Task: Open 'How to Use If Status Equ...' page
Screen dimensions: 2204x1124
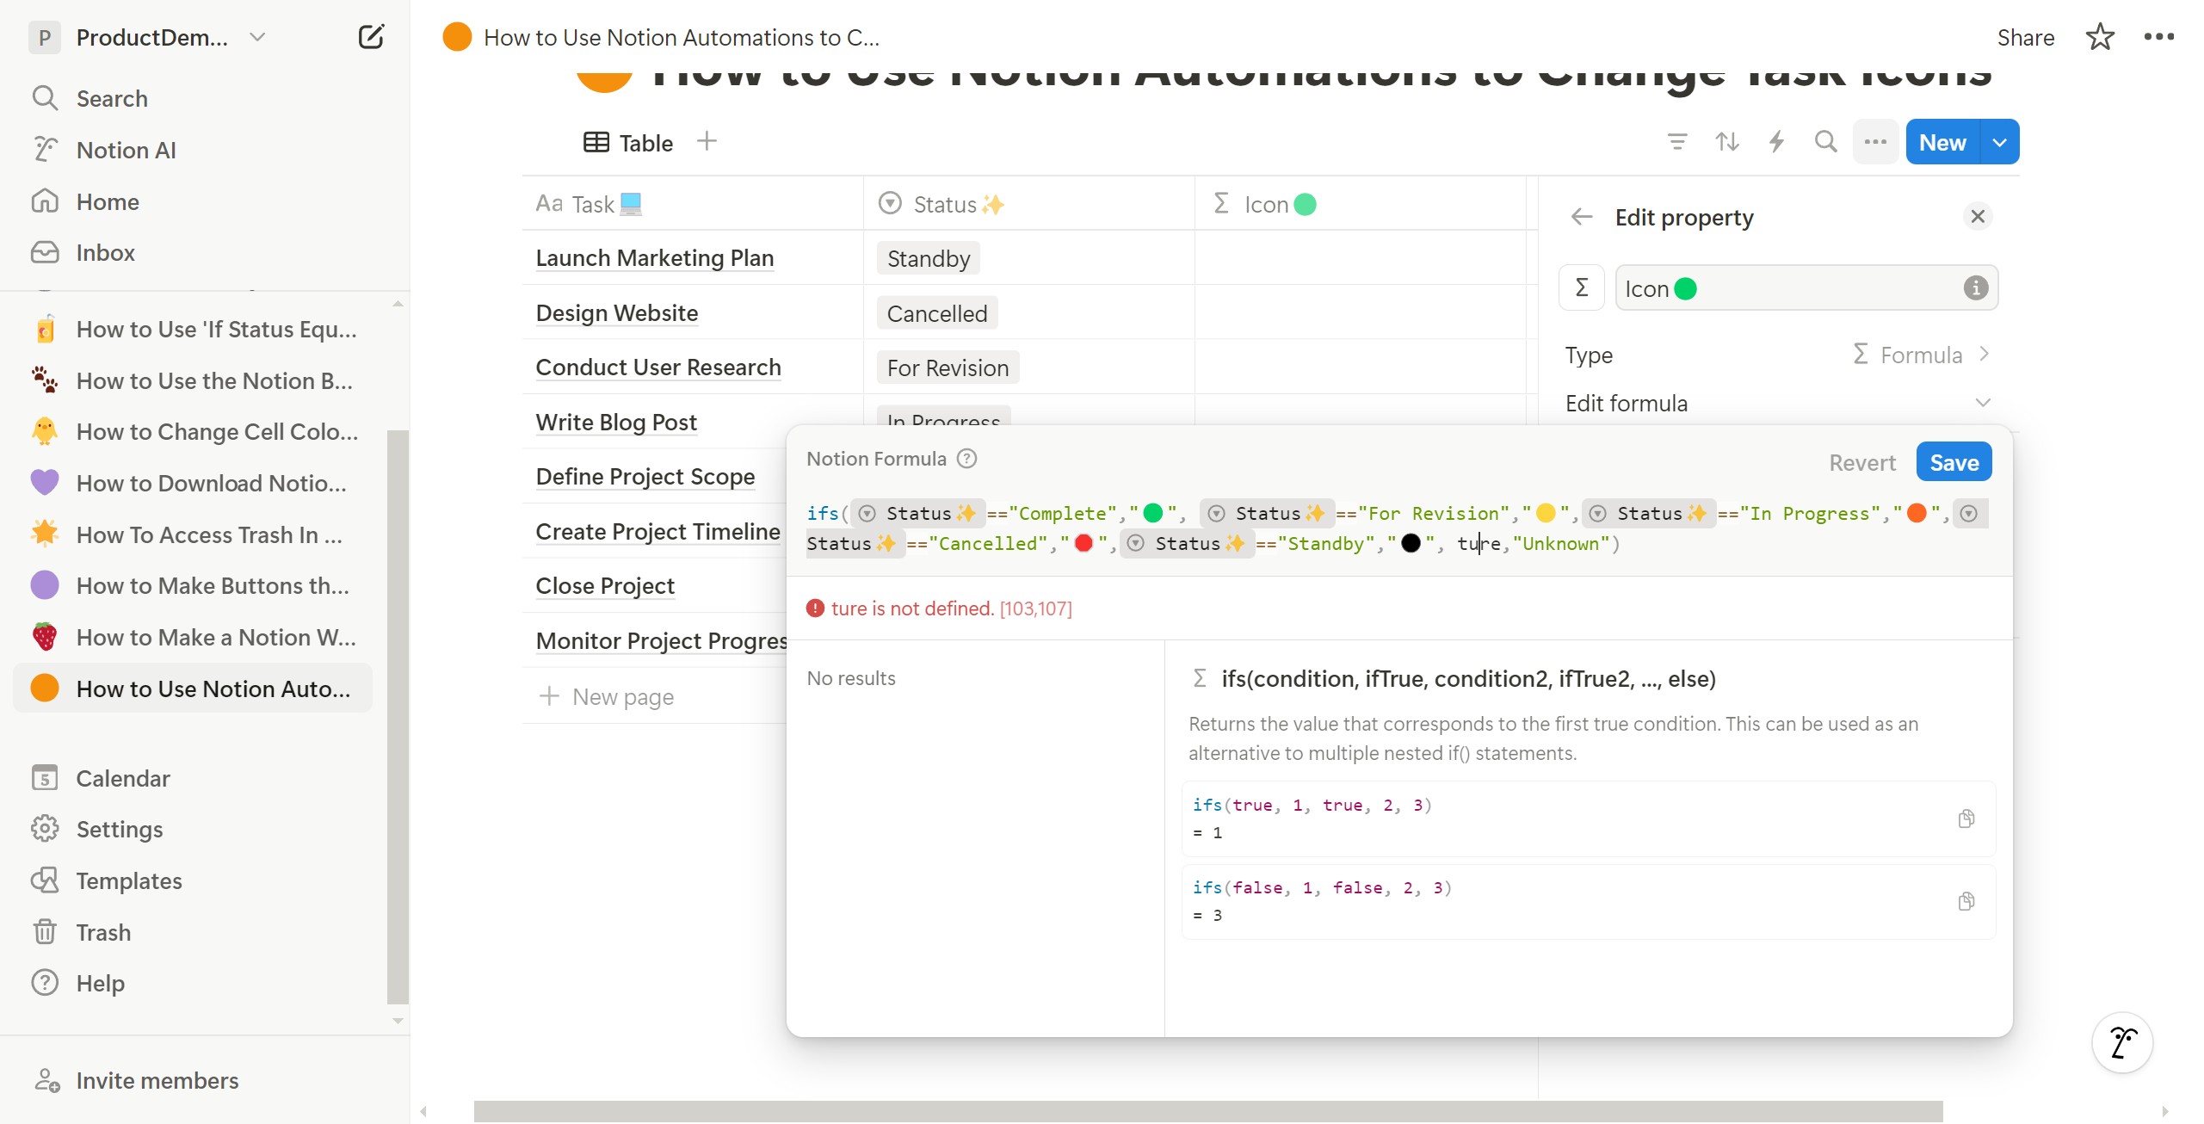Action: tap(194, 329)
